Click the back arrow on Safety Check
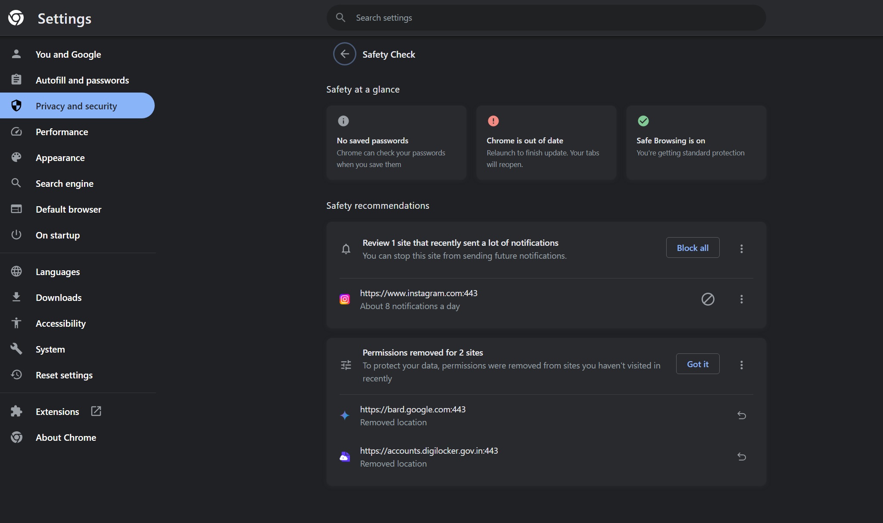Screen dimensions: 883x523 pos(344,54)
